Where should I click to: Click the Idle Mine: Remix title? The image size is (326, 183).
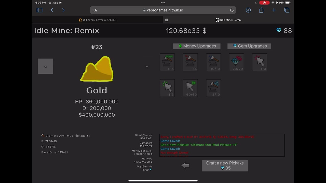[66, 30]
